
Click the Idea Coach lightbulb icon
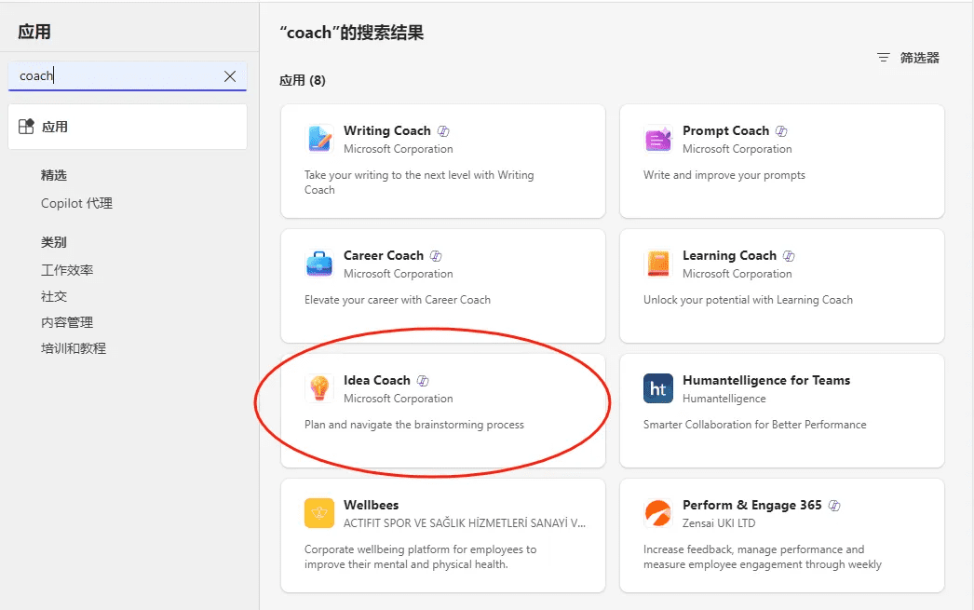319,389
